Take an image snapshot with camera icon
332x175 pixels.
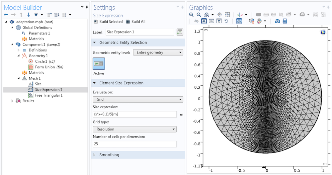[277, 21]
